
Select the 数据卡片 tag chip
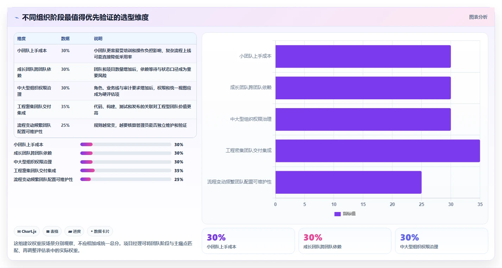point(100,231)
